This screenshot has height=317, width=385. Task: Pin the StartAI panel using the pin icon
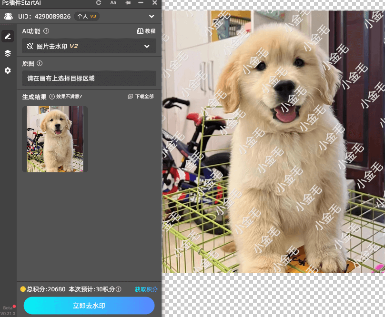click(128, 3)
